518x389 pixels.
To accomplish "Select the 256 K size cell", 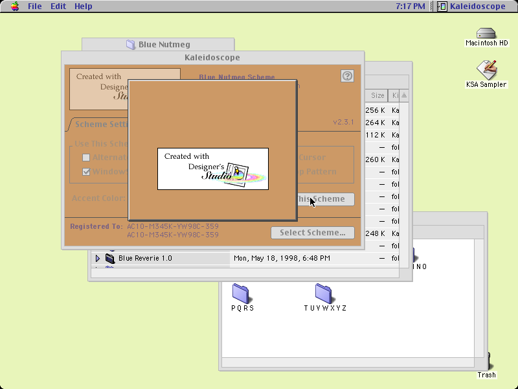I will pyautogui.click(x=376, y=110).
